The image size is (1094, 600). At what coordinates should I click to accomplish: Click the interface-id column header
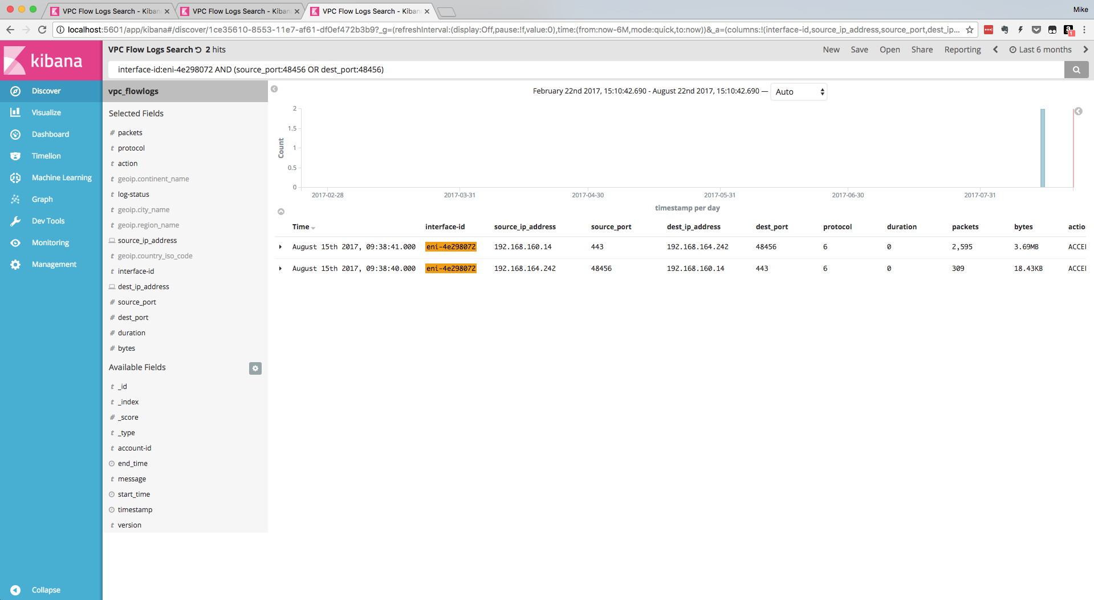click(445, 227)
